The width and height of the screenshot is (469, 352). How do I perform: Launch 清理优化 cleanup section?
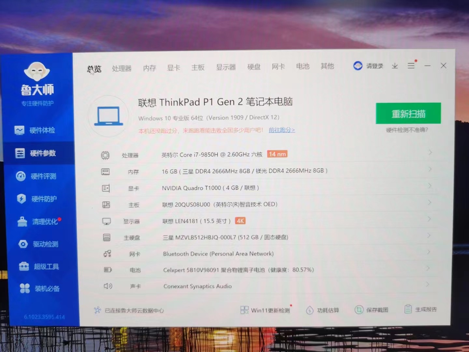(38, 222)
